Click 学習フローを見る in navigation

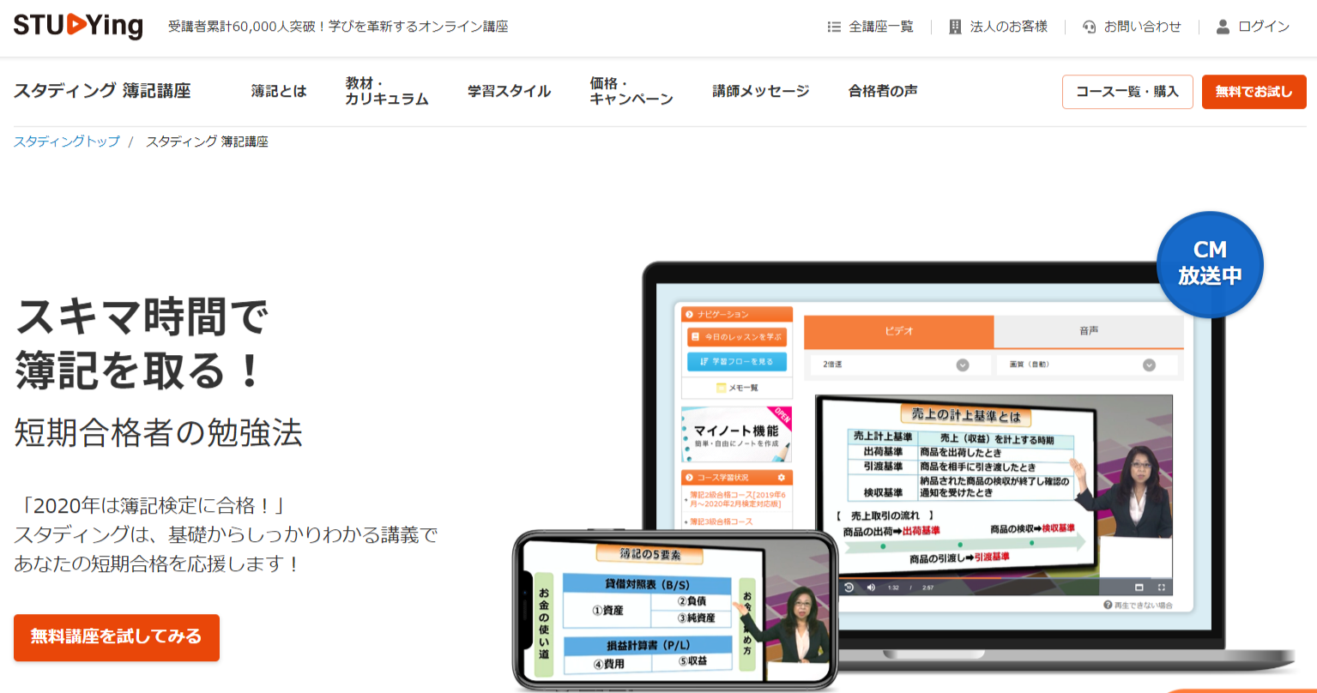[x=737, y=362]
